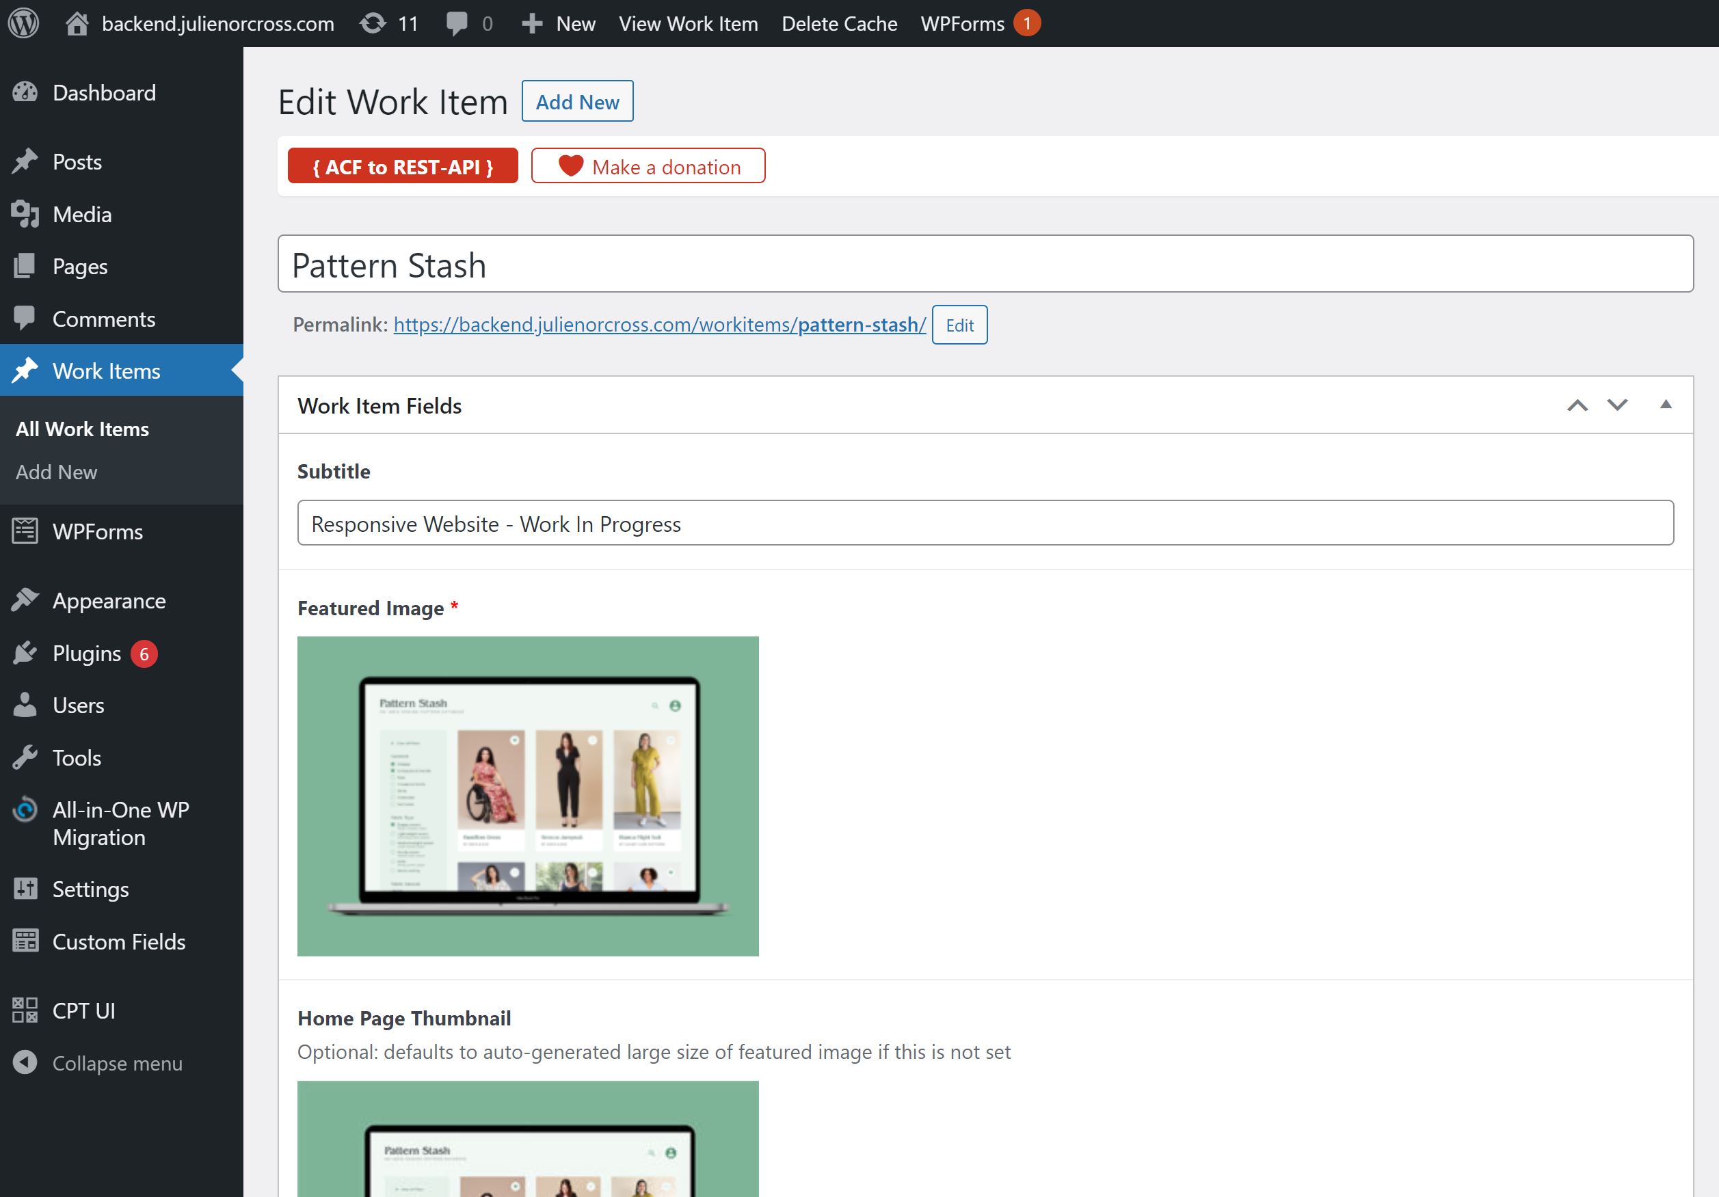
Task: Click the home icon beside the site name
Action: (x=77, y=23)
